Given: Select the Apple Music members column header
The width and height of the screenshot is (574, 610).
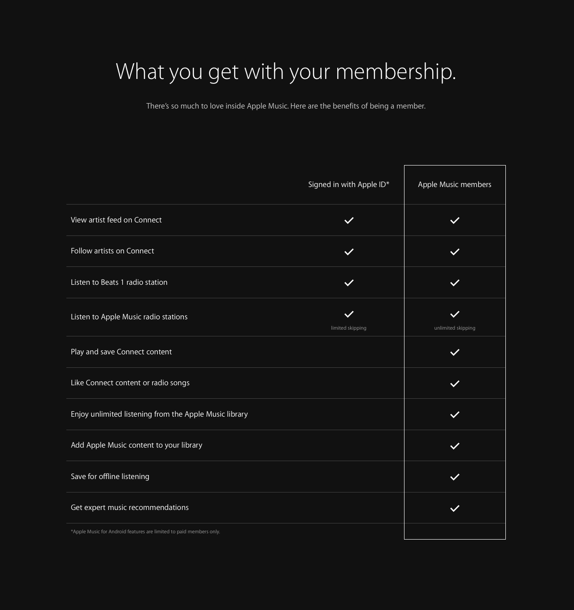Looking at the screenshot, I should [x=455, y=185].
